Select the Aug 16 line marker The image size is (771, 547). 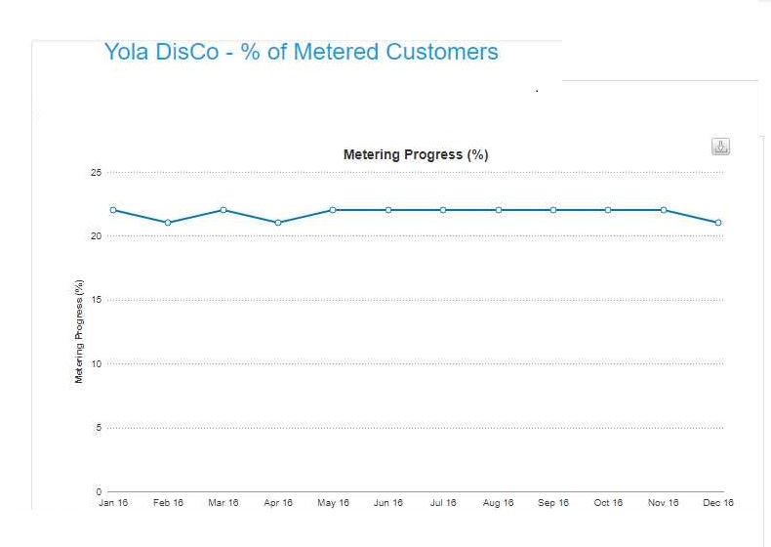[x=498, y=210]
